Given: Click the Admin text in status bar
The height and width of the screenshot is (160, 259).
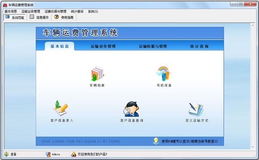Looking at the screenshot, I should [x=56, y=154].
